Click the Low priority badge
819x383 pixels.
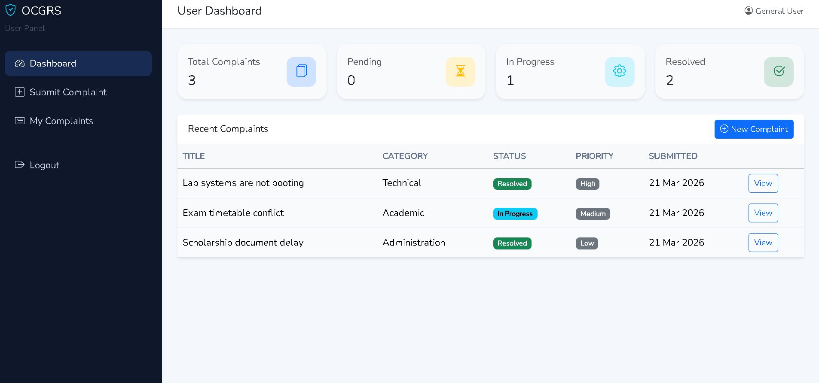(x=587, y=243)
